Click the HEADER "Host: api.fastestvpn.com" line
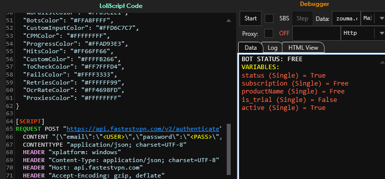 pos(83,168)
